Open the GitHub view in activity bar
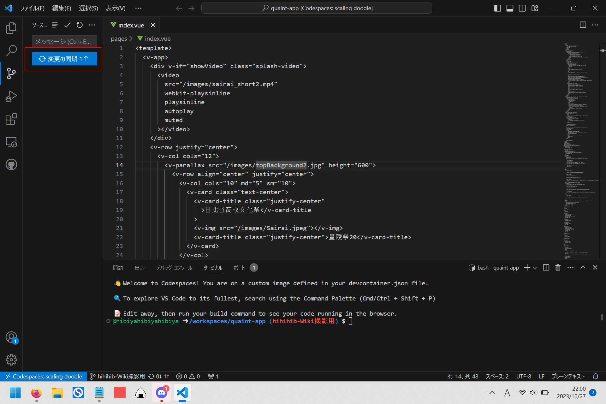The image size is (606, 404). pos(11,164)
